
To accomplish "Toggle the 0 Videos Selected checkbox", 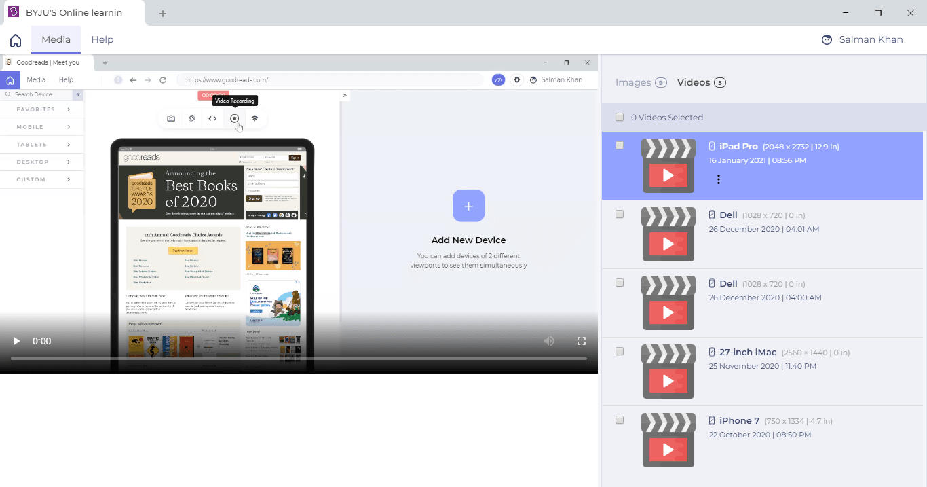I will [620, 116].
